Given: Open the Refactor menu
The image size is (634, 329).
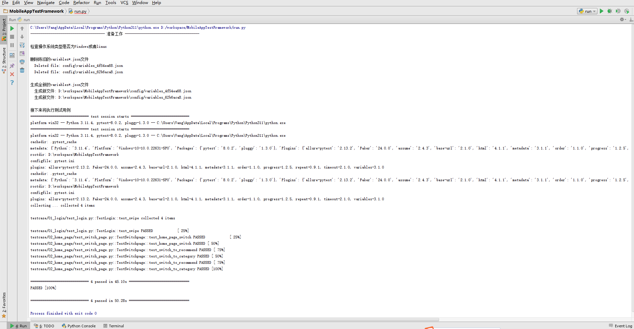Looking at the screenshot, I should point(81,3).
